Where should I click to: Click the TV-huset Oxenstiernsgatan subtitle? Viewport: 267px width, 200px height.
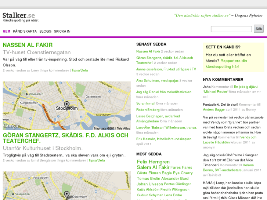point(37,52)
